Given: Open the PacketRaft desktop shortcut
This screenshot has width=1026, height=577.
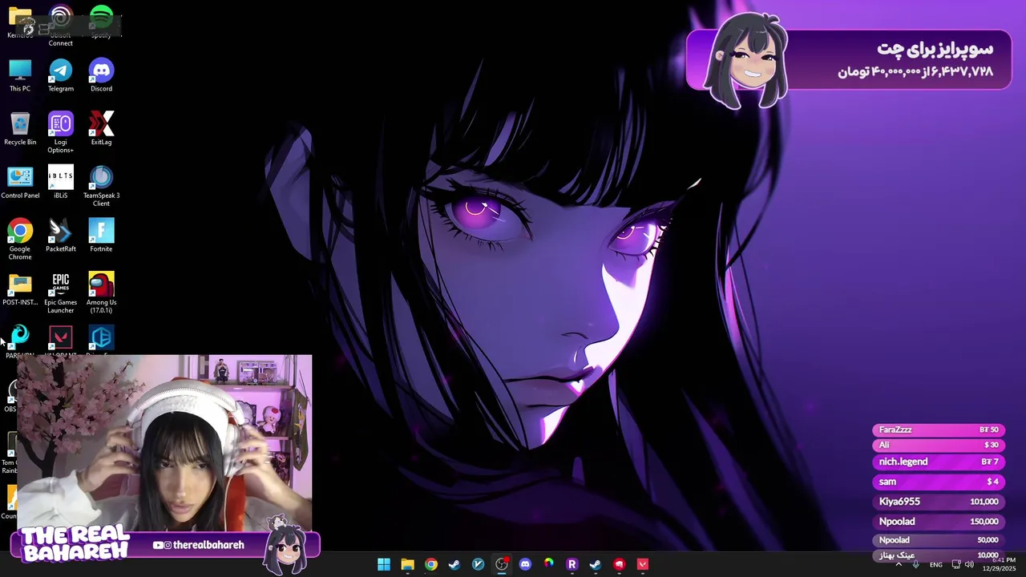Looking at the screenshot, I should (60, 236).
